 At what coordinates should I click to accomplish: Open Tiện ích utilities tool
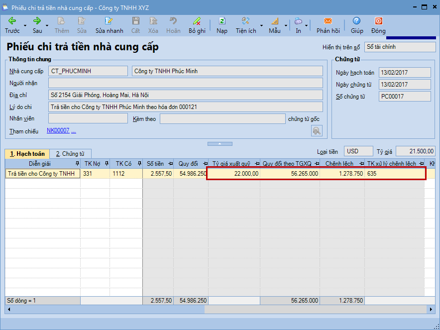tap(246, 25)
